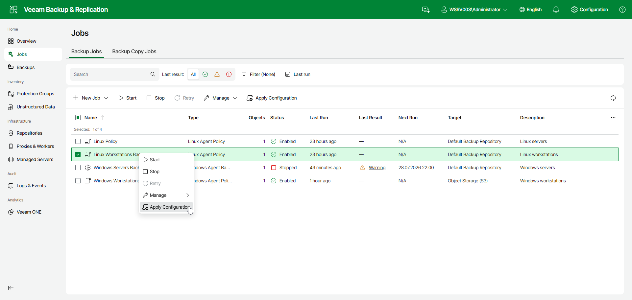
Task: Click the search magnifier icon
Action: point(153,74)
